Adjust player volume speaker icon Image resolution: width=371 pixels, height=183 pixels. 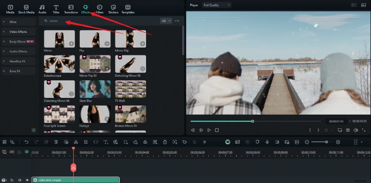click(x=356, y=130)
